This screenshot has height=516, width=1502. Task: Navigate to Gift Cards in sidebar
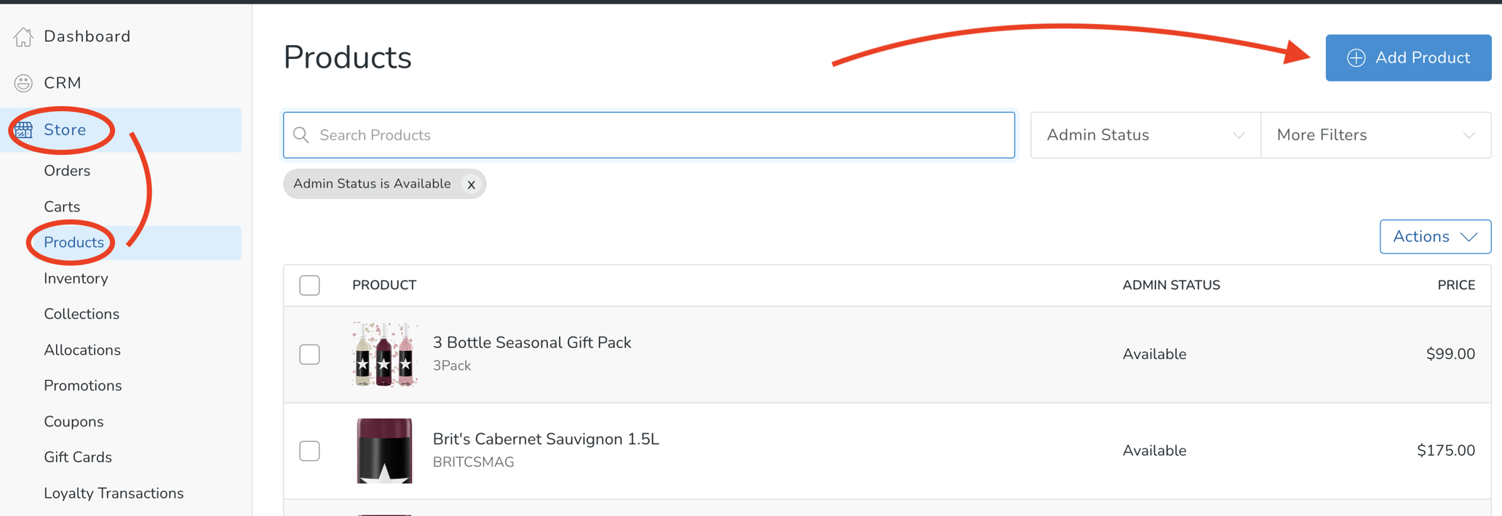pyautogui.click(x=78, y=457)
